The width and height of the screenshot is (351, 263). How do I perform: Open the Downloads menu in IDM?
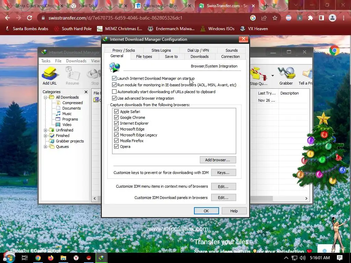[76, 61]
